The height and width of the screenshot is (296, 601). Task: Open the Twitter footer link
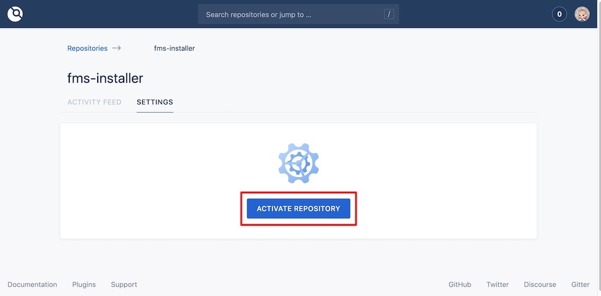(x=497, y=284)
